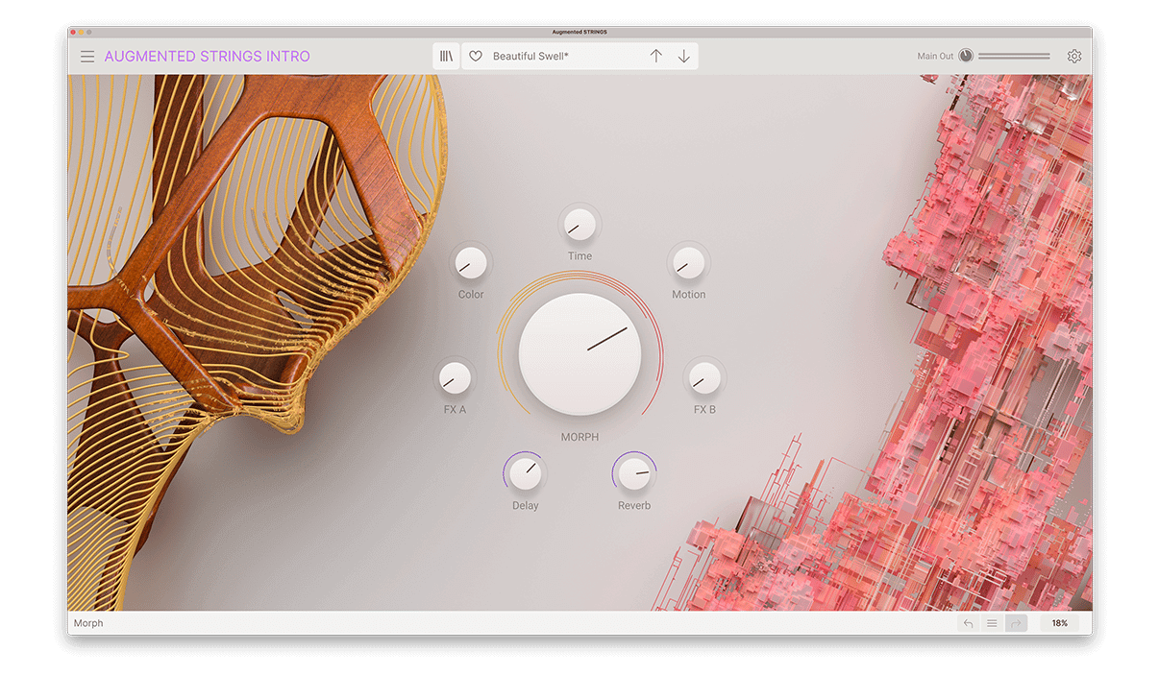Image resolution: width=1159 pixels, height=675 pixels.
Task: Open the edit history list
Action: (x=992, y=622)
